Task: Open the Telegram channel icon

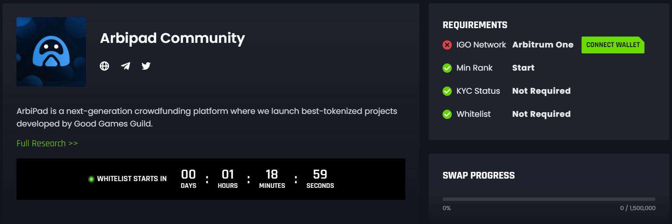Action: pos(125,66)
